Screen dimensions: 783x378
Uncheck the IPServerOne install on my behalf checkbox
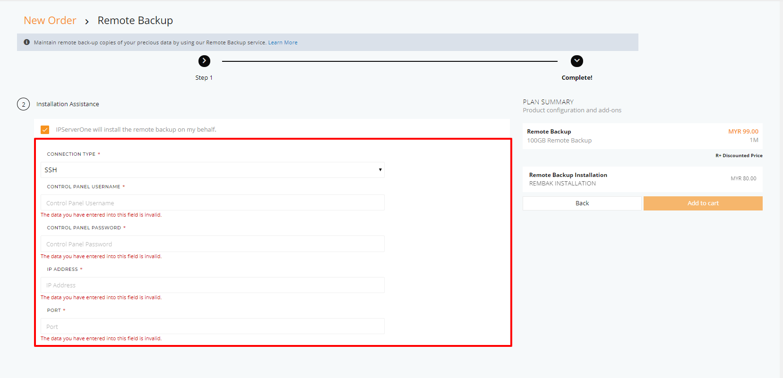[45, 130]
